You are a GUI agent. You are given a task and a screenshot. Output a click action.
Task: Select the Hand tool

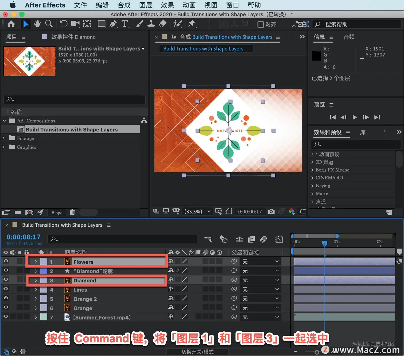[x=37, y=24]
